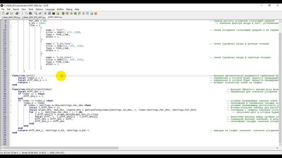282x158 pixels.
Task: Open the Buffers menu
Action: point(60,9)
